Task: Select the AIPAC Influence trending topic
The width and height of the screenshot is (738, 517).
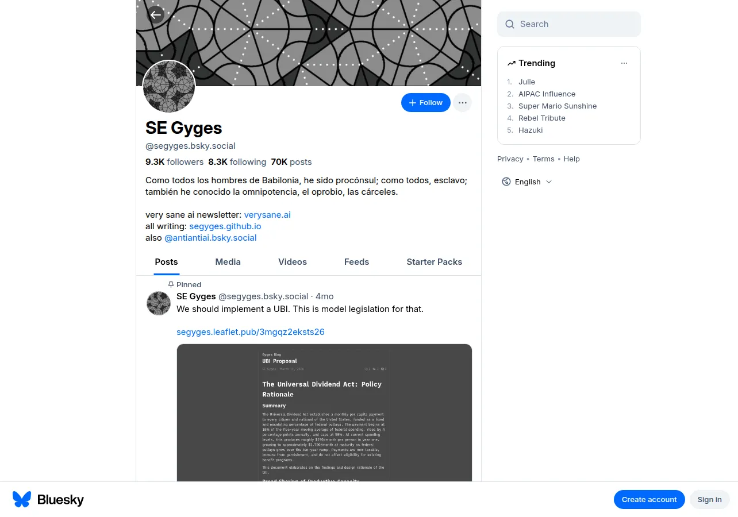Action: 547,94
